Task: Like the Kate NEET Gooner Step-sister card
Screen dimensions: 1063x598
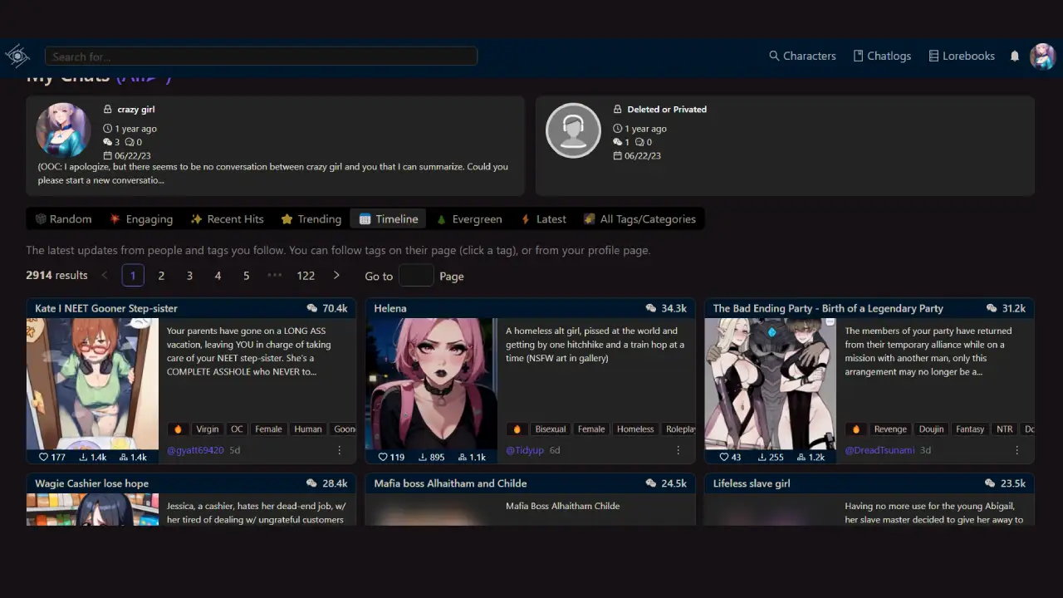Action: pyautogui.click(x=43, y=457)
